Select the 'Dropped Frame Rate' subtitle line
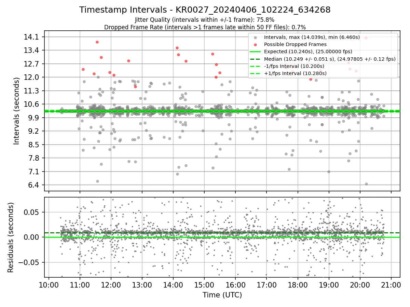The width and height of the screenshot is (410, 307). tap(205, 27)
